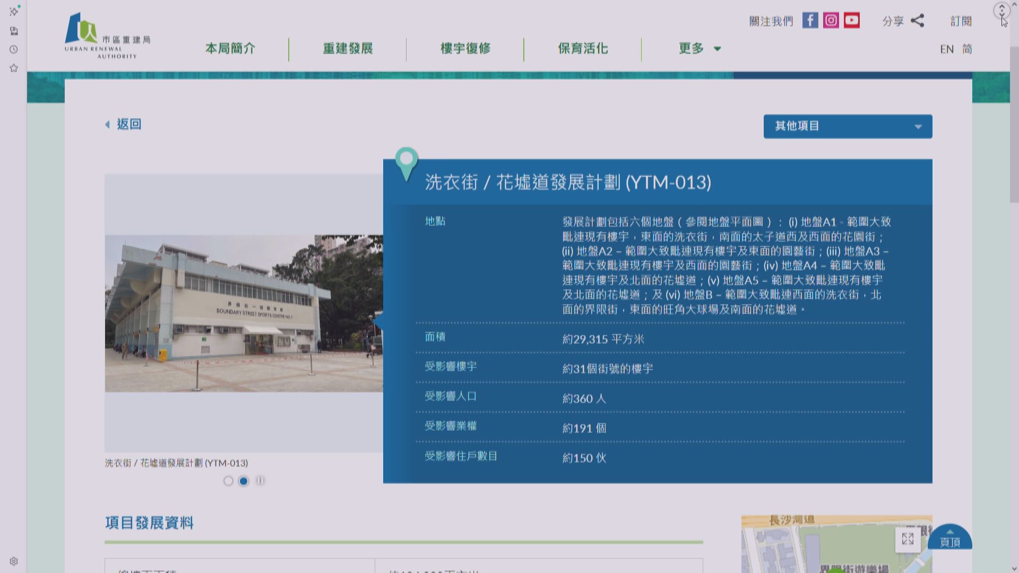Click the favorites star icon in sidebar
This screenshot has height=573, width=1019.
14,68
